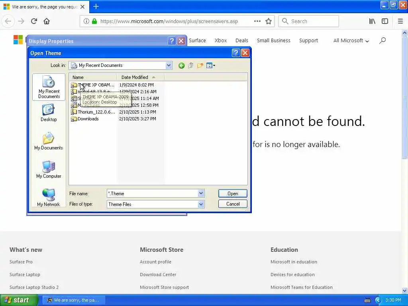Click the File name input field

(153, 193)
